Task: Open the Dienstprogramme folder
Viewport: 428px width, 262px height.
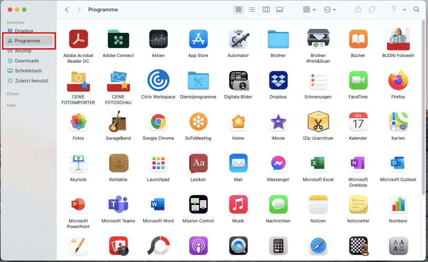Action: point(198,81)
